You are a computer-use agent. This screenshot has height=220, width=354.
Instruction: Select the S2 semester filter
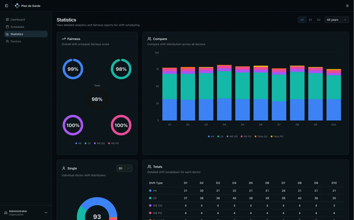tap(319, 20)
